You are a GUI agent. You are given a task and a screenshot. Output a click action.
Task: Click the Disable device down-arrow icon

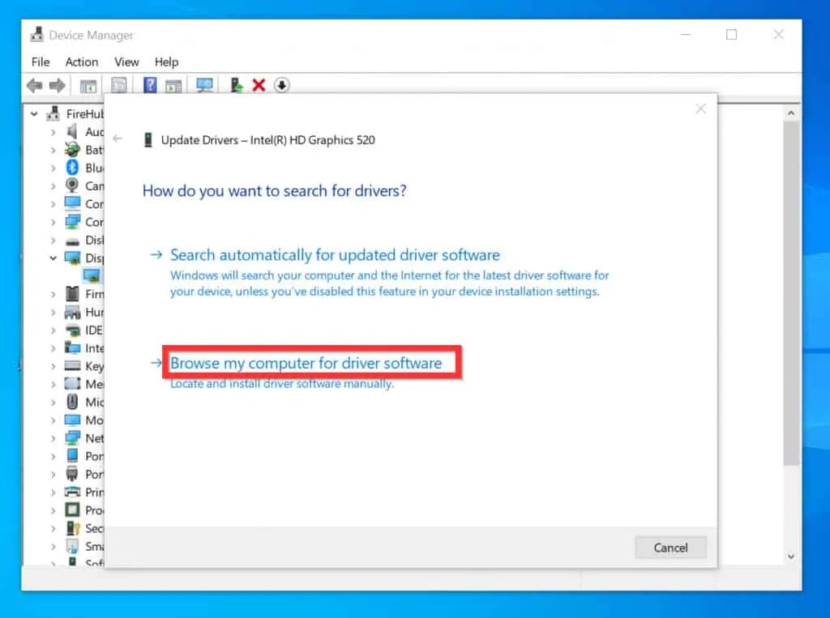(x=281, y=85)
